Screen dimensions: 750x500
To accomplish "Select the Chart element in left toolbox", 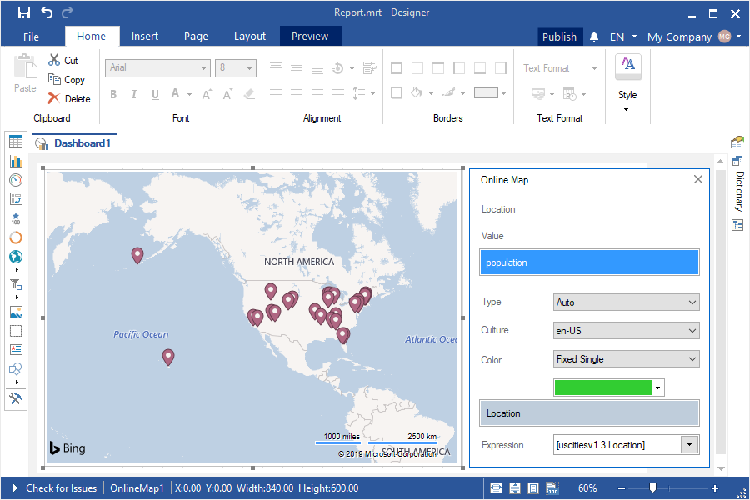I will 16,161.
